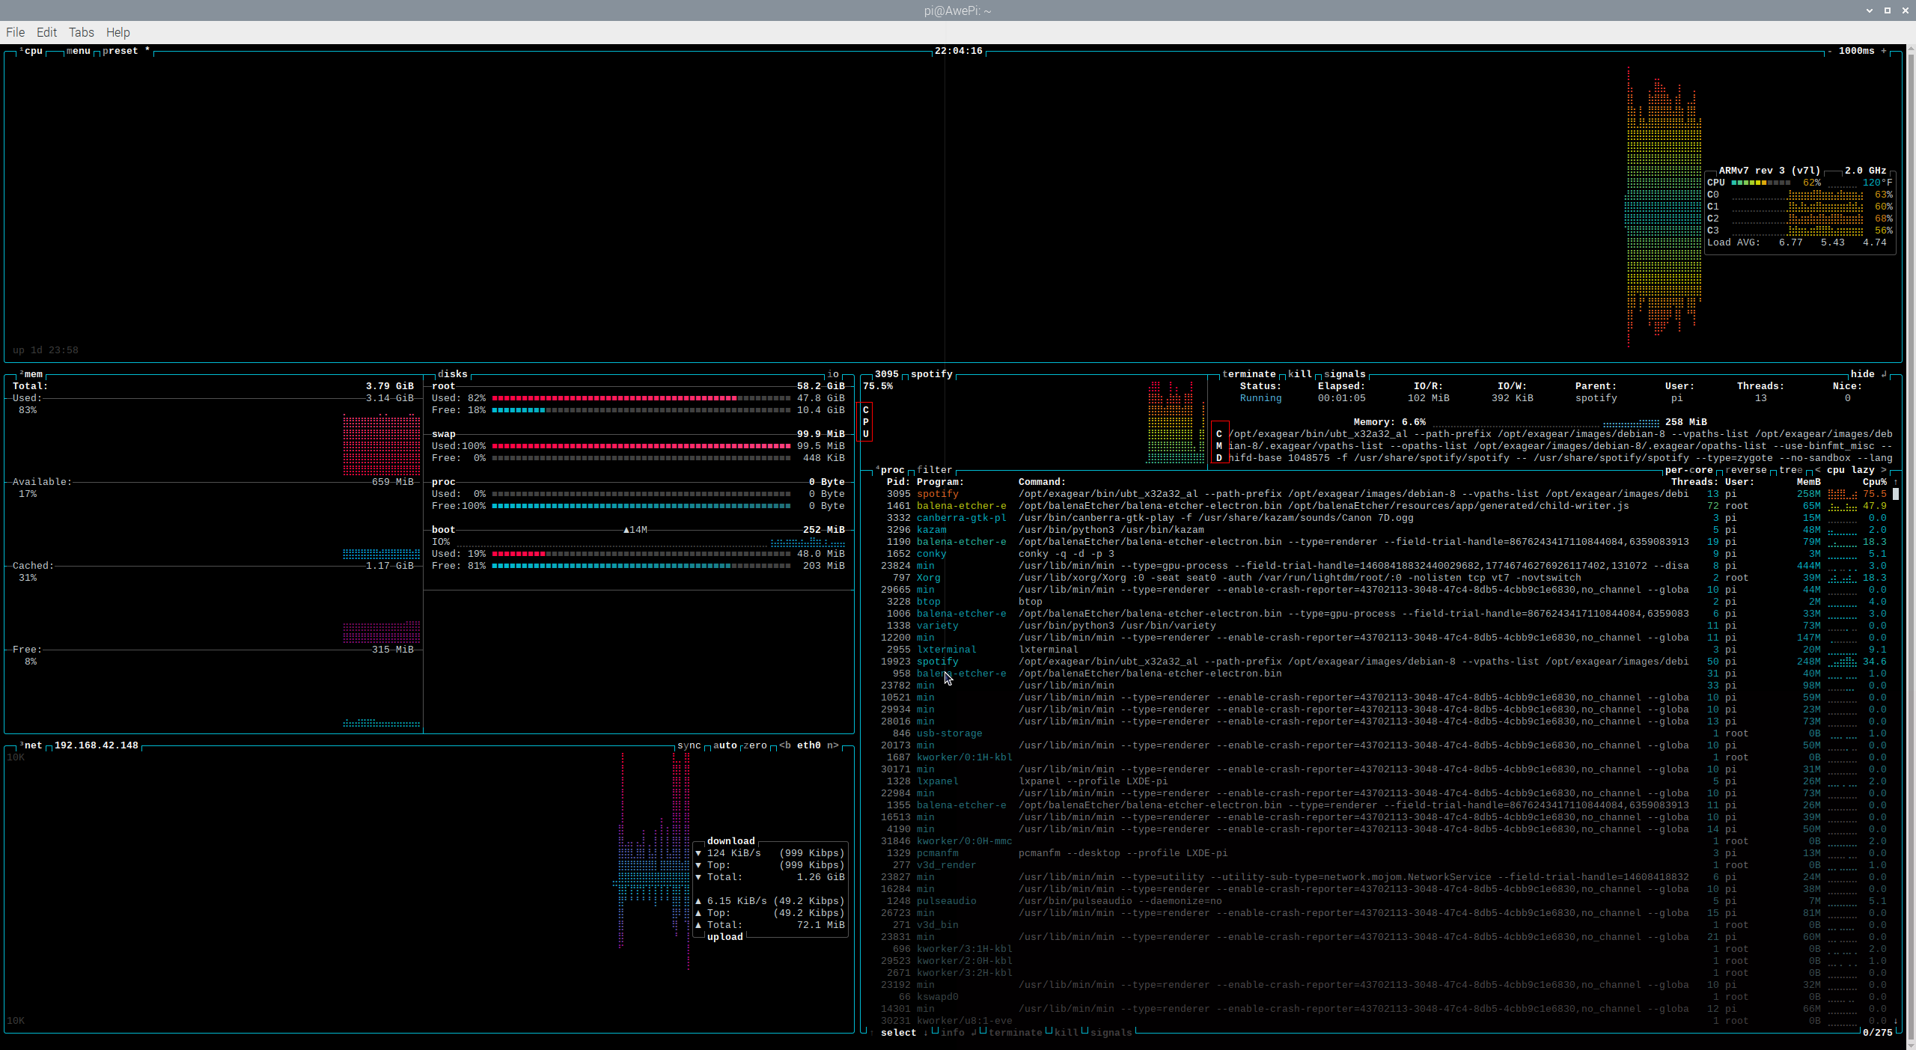Viewport: 1916px width, 1050px height.
Task: Collapse the cpu panel via its title
Action: [x=32, y=51]
